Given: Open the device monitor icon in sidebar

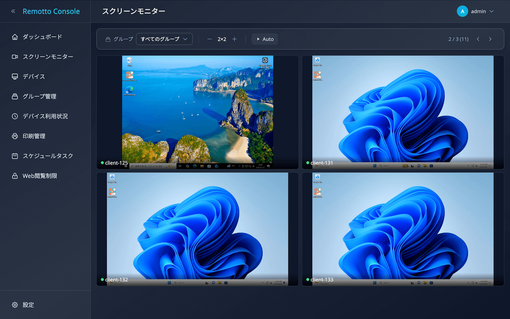Looking at the screenshot, I should 14,76.
